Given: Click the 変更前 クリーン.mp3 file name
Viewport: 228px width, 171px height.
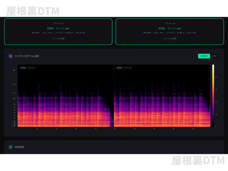Looking at the screenshot, I should click(58, 28).
